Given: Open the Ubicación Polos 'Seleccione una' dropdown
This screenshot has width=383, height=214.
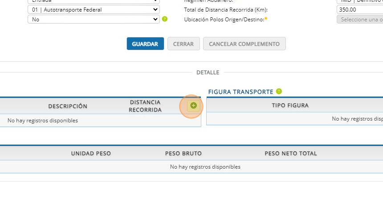Looking at the screenshot, I should pyautogui.click(x=359, y=19).
